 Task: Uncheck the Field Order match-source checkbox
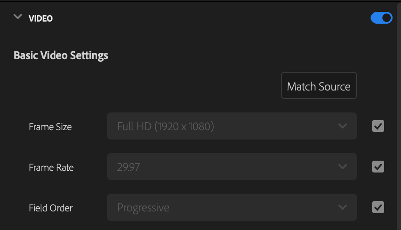[x=378, y=207]
